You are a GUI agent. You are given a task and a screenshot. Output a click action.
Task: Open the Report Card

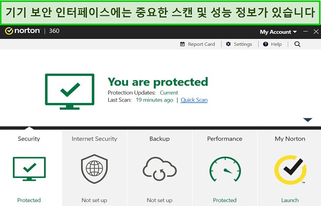click(198, 44)
